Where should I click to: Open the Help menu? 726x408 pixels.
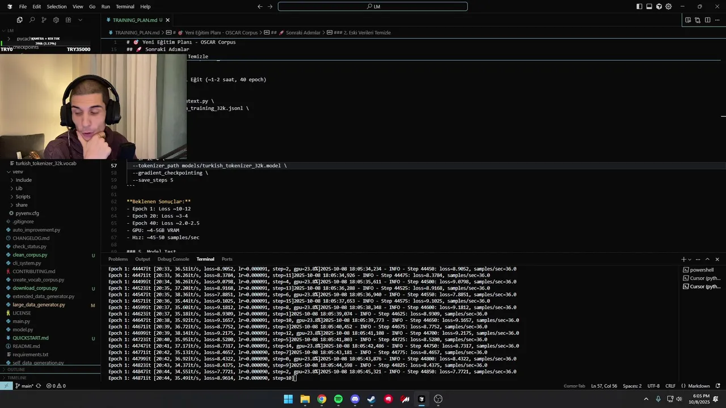tap(145, 7)
